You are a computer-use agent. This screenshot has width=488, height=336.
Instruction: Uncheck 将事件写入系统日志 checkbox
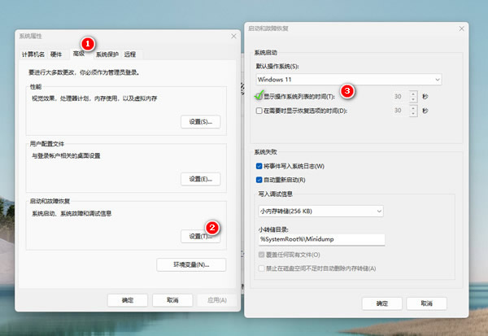tap(259, 166)
